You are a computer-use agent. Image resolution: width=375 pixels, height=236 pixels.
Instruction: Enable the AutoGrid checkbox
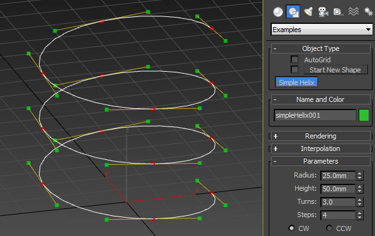(294, 60)
